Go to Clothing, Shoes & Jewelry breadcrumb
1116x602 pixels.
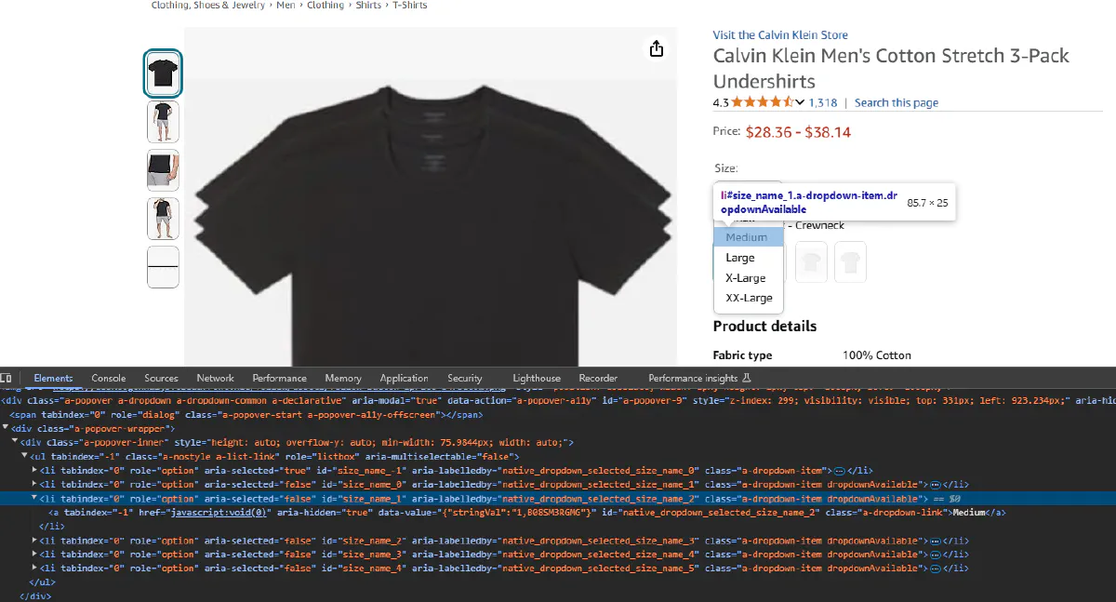click(209, 6)
